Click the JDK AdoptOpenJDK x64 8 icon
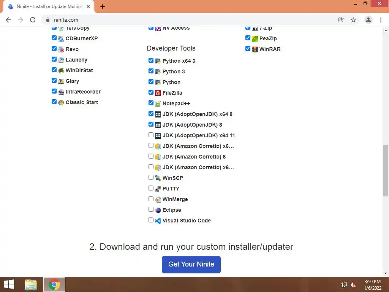 pos(158,114)
